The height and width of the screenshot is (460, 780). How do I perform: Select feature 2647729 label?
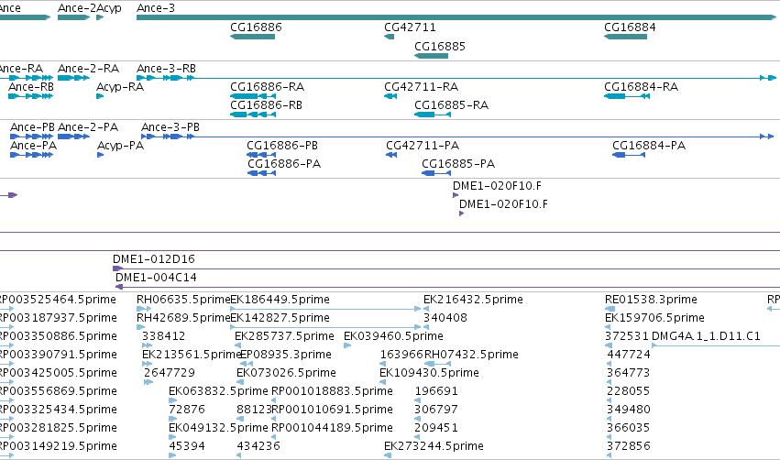(170, 373)
